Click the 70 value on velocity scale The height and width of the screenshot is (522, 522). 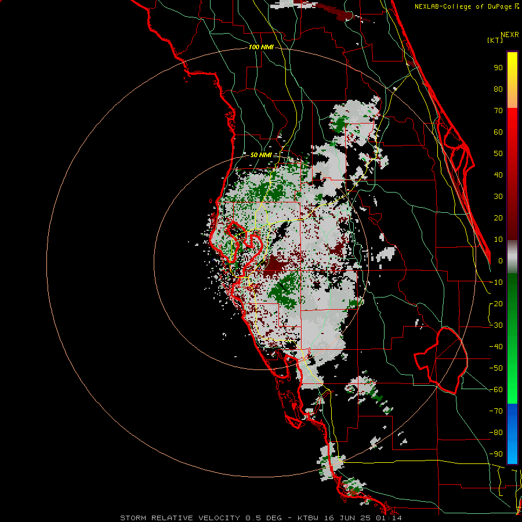click(498, 111)
